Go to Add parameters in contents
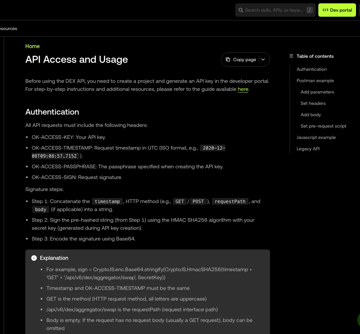 pos(317,92)
